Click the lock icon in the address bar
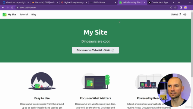This screenshot has width=193, height=109. click(x=17, y=8)
